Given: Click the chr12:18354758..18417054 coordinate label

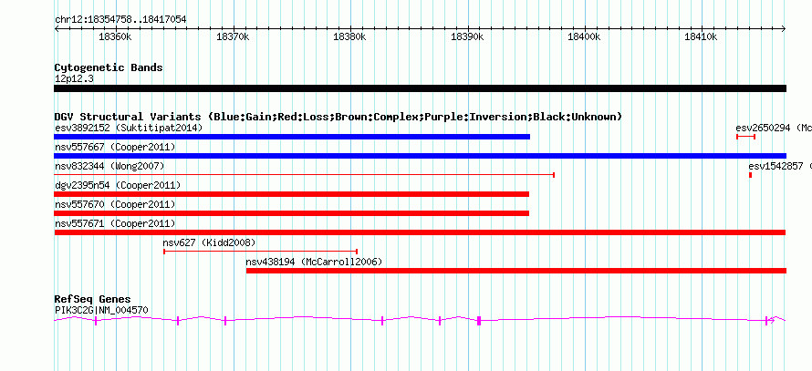Looking at the screenshot, I should pyautogui.click(x=120, y=19).
